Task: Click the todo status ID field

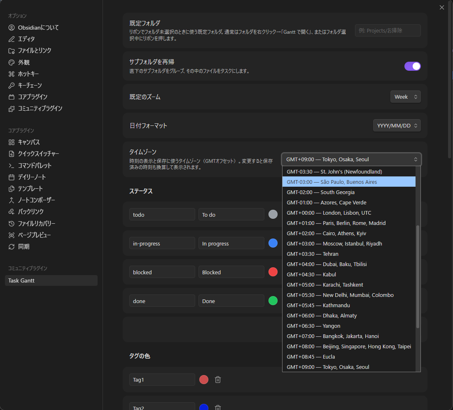Action: [x=162, y=214]
